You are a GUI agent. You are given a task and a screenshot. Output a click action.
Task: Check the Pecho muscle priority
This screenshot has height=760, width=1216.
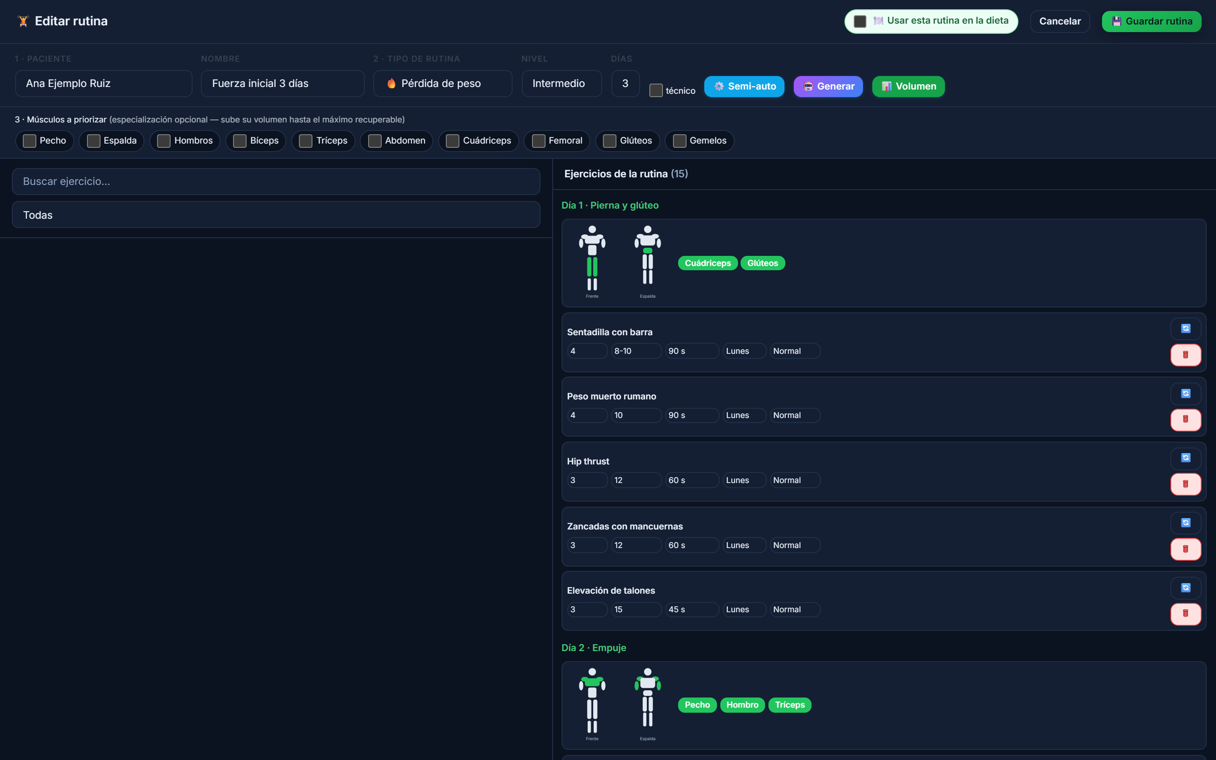coord(29,141)
